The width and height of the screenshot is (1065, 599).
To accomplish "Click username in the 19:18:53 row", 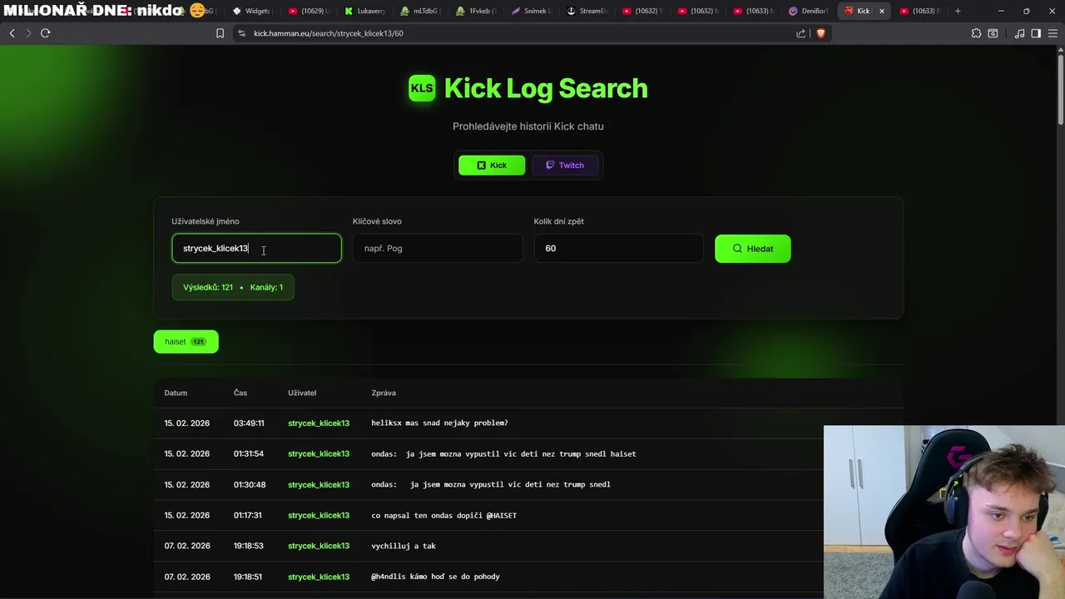I will click(319, 546).
